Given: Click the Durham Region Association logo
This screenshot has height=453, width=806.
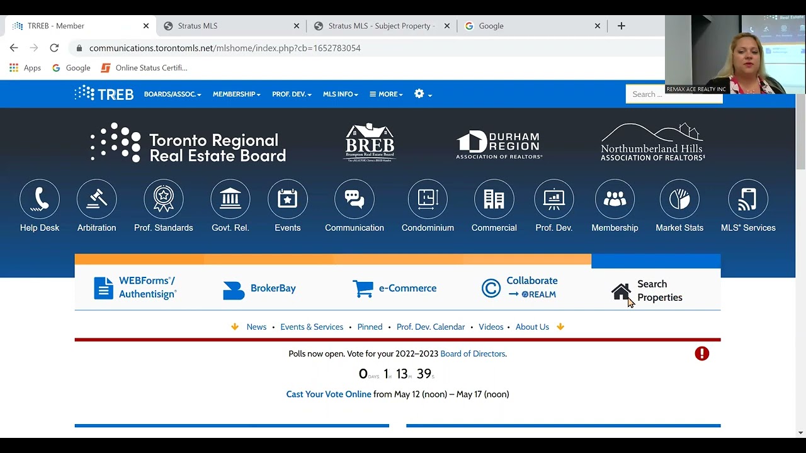Looking at the screenshot, I should pyautogui.click(x=499, y=145).
